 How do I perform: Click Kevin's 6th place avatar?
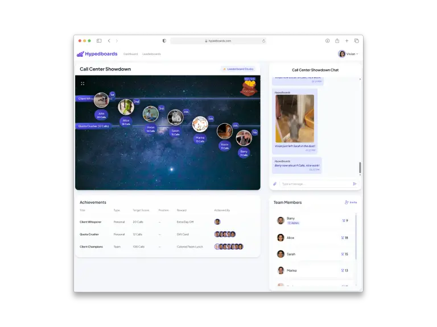pos(225,131)
